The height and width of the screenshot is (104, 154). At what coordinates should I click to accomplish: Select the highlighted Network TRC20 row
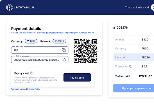point(134,57)
